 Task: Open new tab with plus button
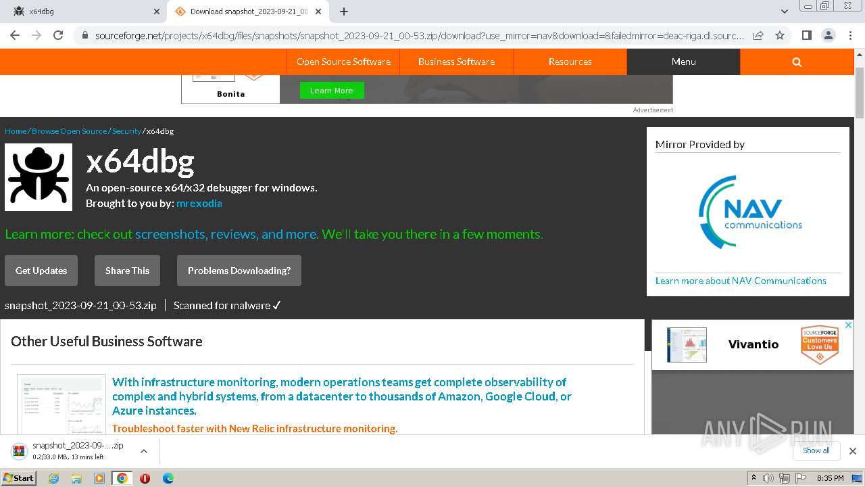(344, 11)
